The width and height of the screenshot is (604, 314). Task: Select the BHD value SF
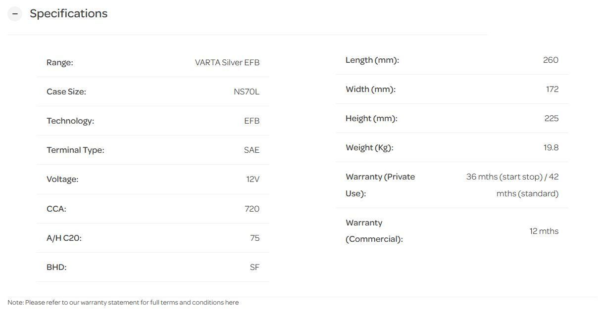[254, 267]
